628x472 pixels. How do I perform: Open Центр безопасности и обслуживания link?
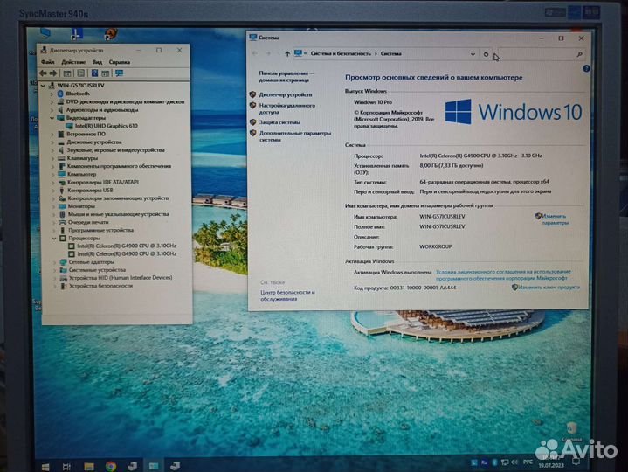[x=287, y=295]
